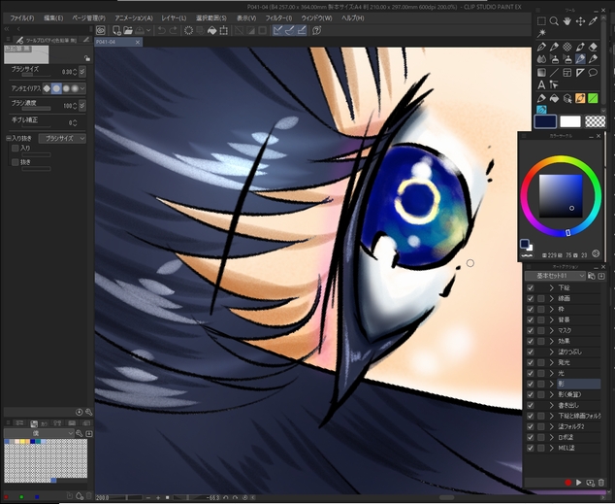This screenshot has height=504, width=615.
Task: Create new canvas from command bar
Action: click(116, 30)
